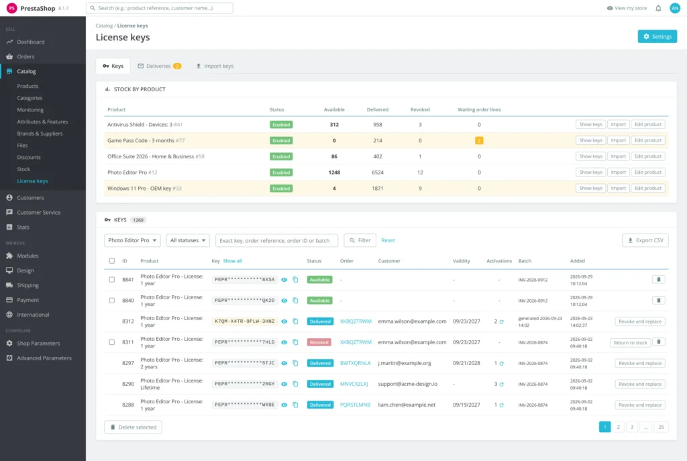The image size is (687, 461).
Task: Refresh activations for key 8312
Action: (501, 321)
